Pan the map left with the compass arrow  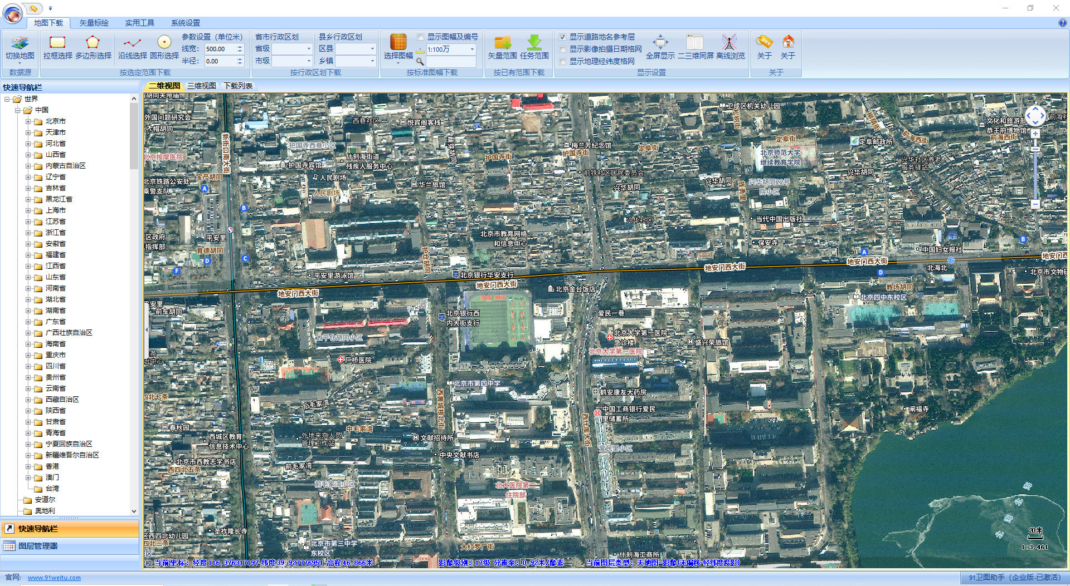tap(1028, 116)
